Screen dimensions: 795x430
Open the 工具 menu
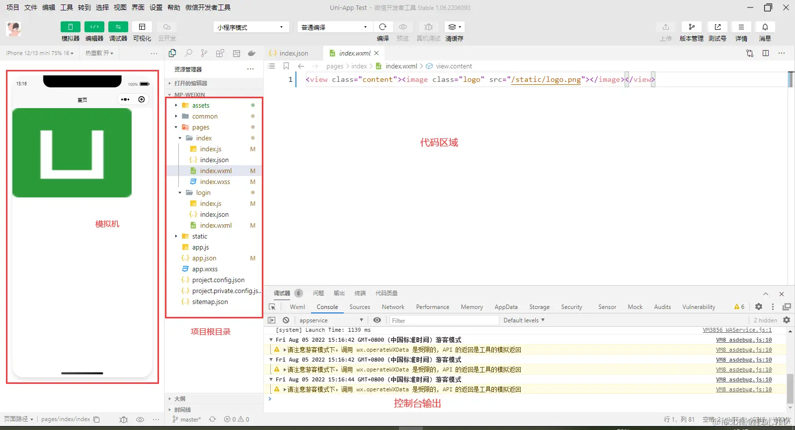click(x=67, y=7)
